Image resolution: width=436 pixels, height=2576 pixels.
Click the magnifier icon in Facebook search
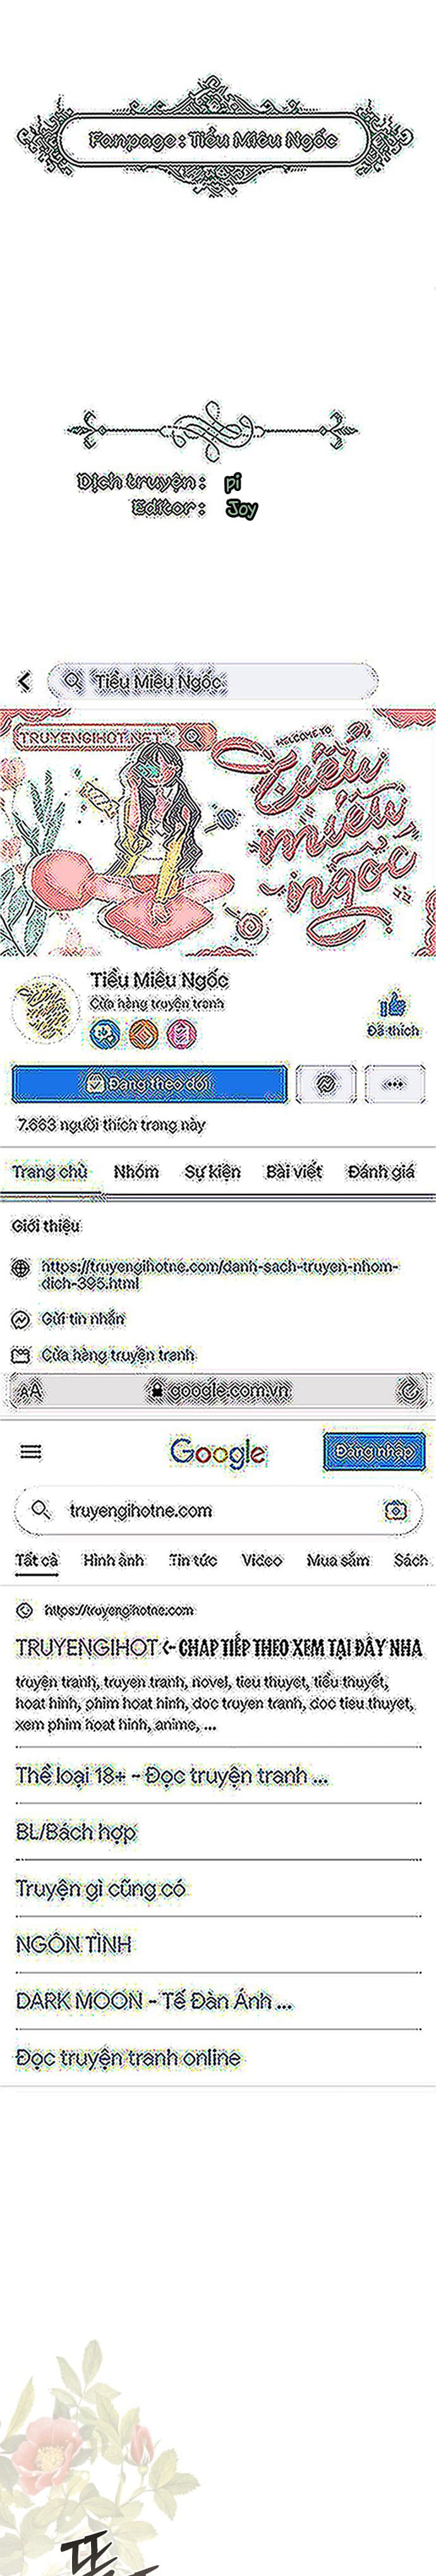72,681
